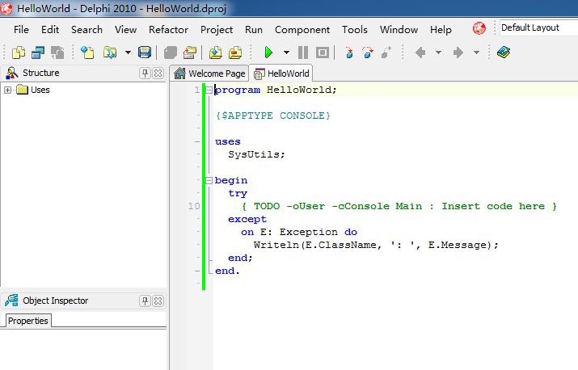Open the Search menu
This screenshot has width=578, height=370.
click(x=86, y=29)
